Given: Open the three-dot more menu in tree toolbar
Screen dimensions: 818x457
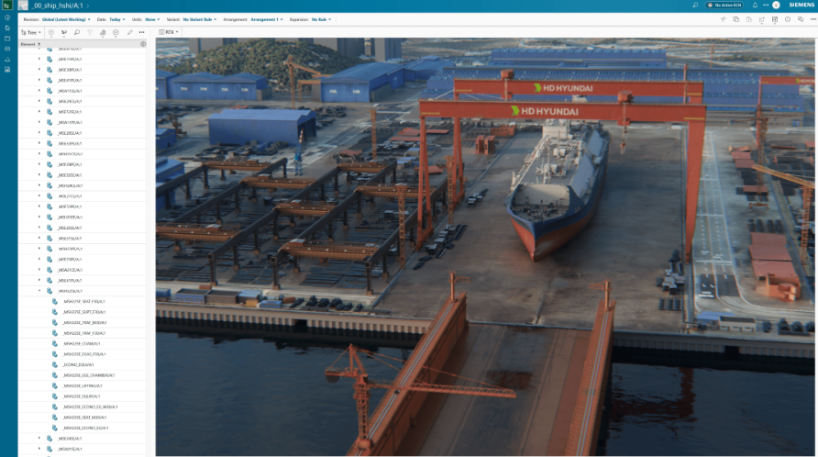Looking at the screenshot, I should point(141,32).
